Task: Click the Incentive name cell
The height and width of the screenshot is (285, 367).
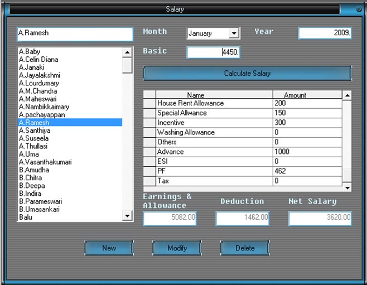Action: point(214,123)
